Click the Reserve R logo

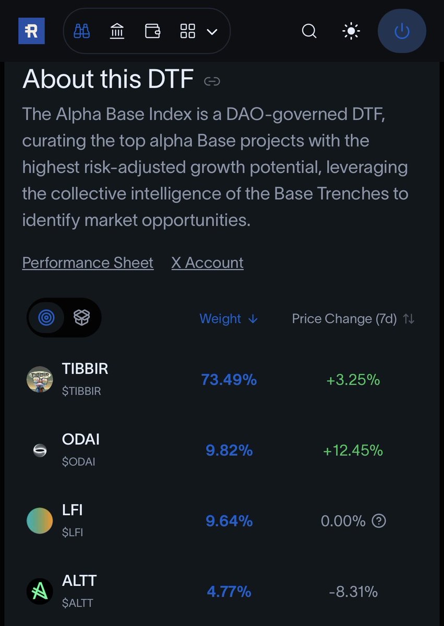tap(31, 31)
